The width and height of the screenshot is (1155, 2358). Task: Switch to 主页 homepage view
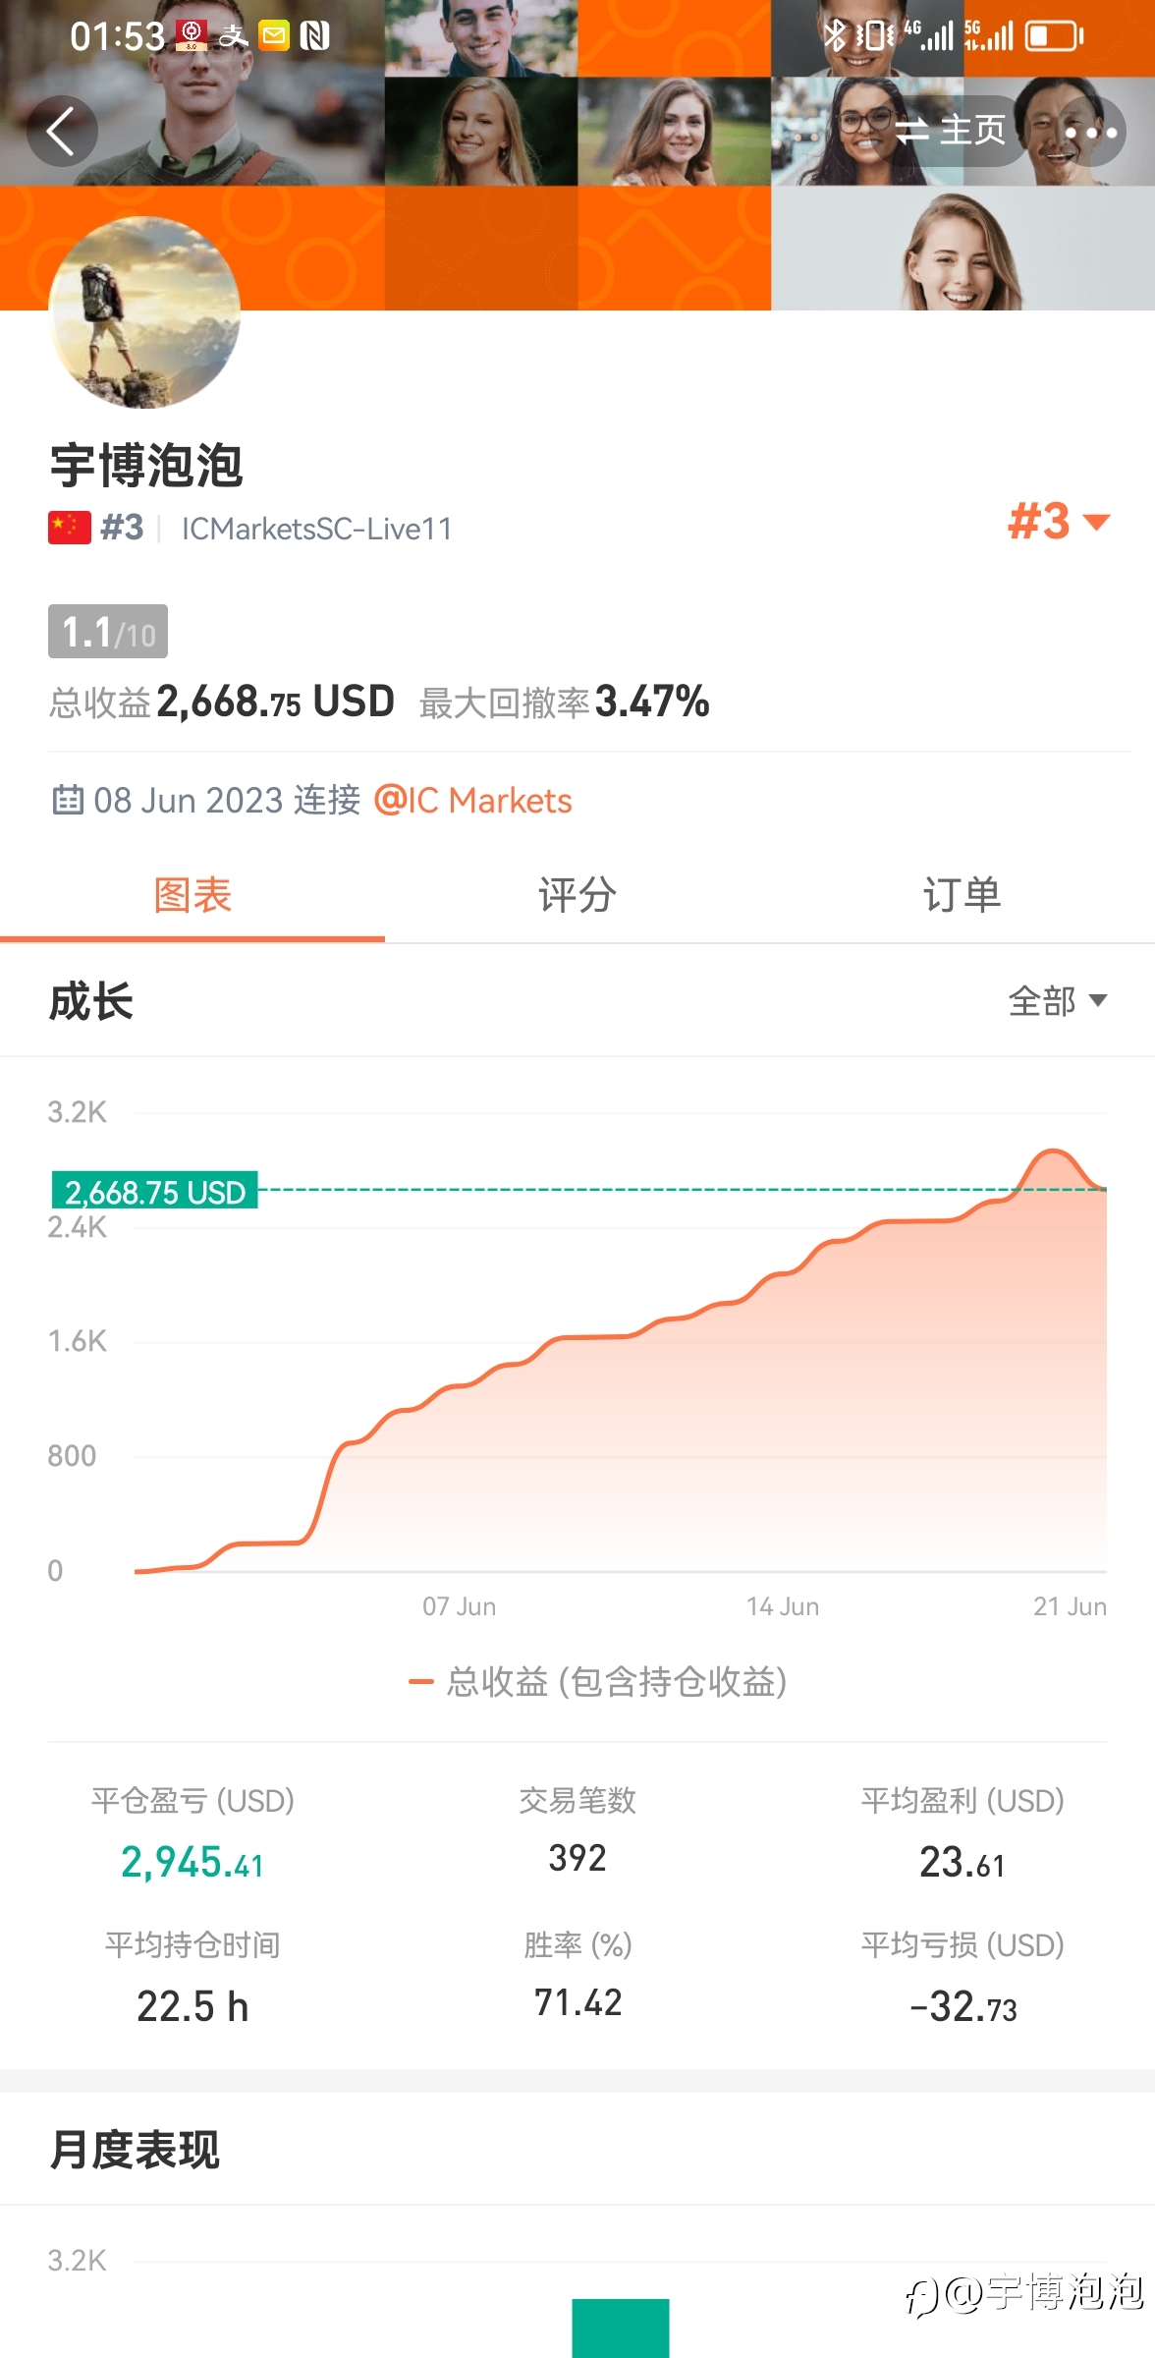951,131
